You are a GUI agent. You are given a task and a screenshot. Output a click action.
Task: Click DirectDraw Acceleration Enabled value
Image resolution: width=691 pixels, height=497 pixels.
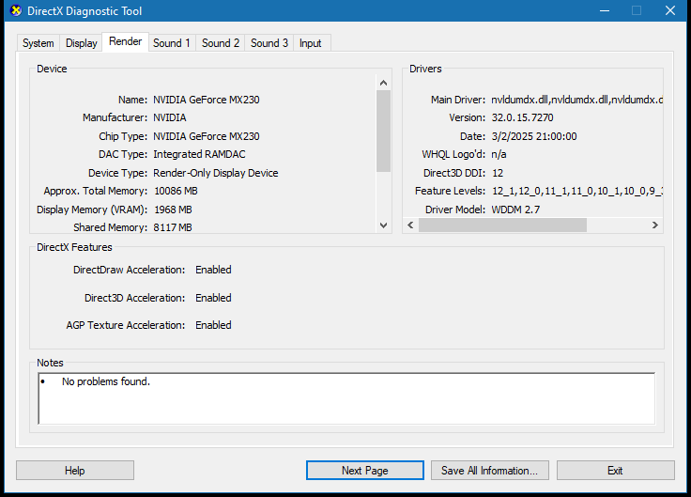point(213,270)
